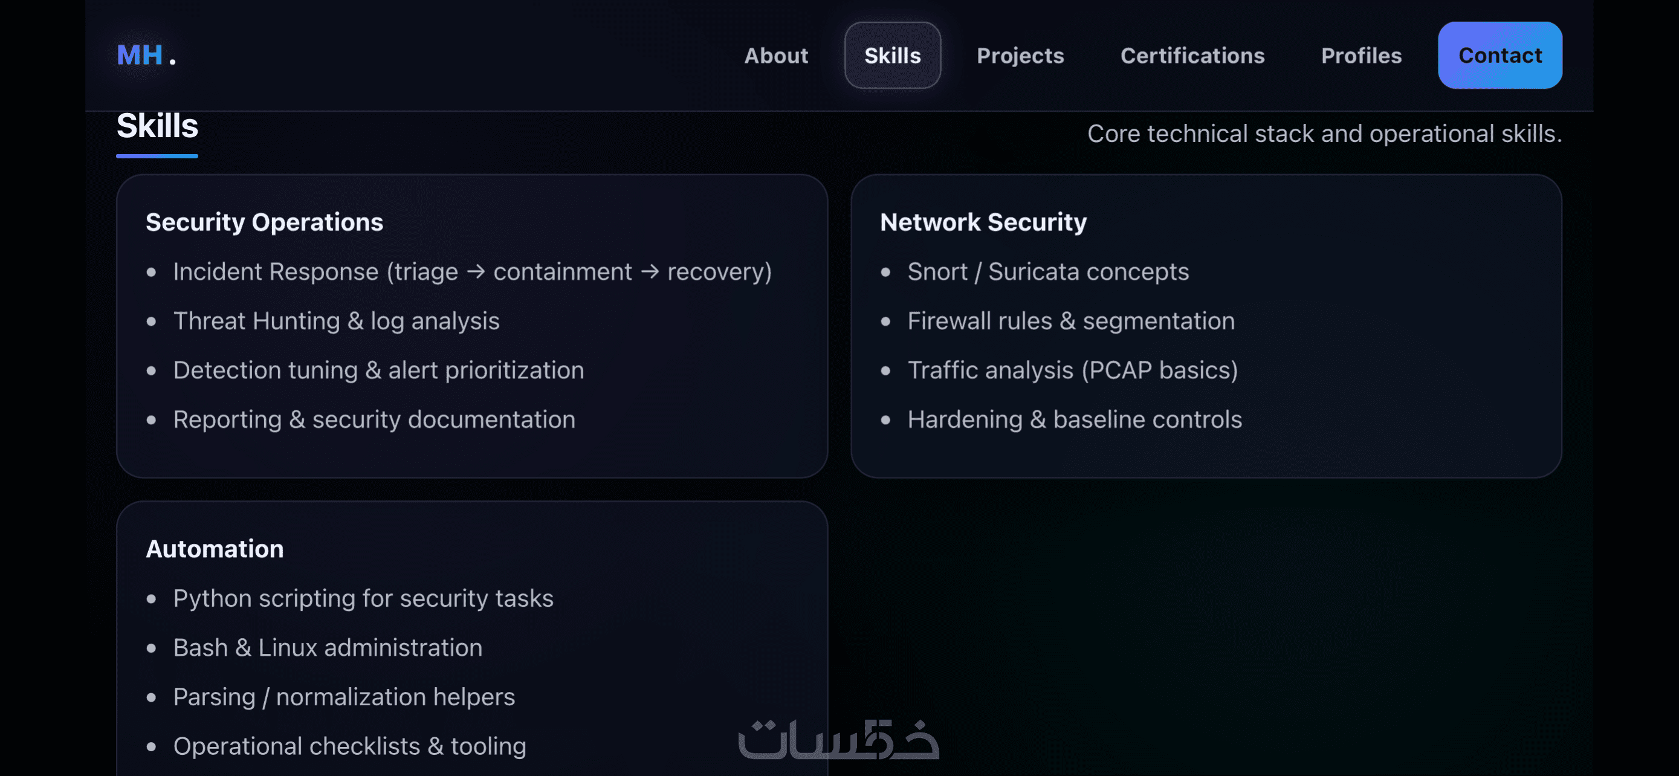Click Detection tuning & alert prioritization
The height and width of the screenshot is (776, 1679).
click(x=378, y=370)
